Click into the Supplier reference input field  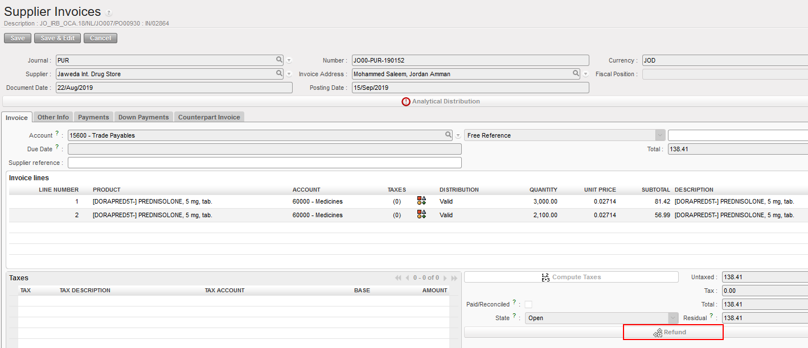click(264, 163)
